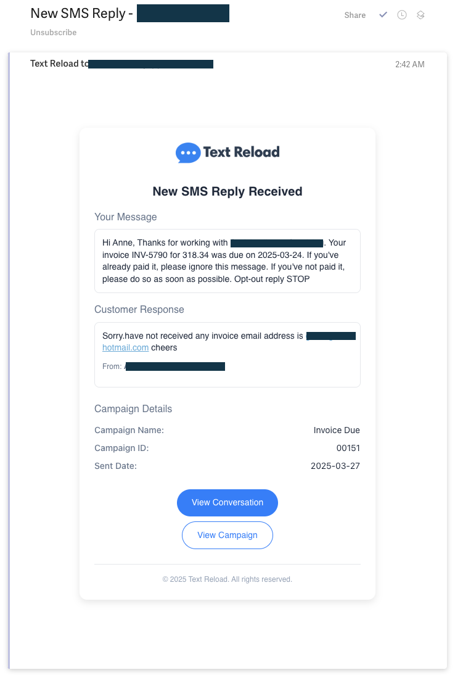This screenshot has width=455, height=675.
Task: Select the Share option
Action: pyautogui.click(x=355, y=15)
